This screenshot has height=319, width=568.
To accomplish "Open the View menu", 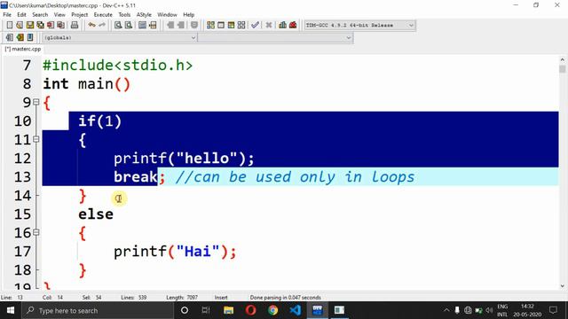I will [x=59, y=15].
